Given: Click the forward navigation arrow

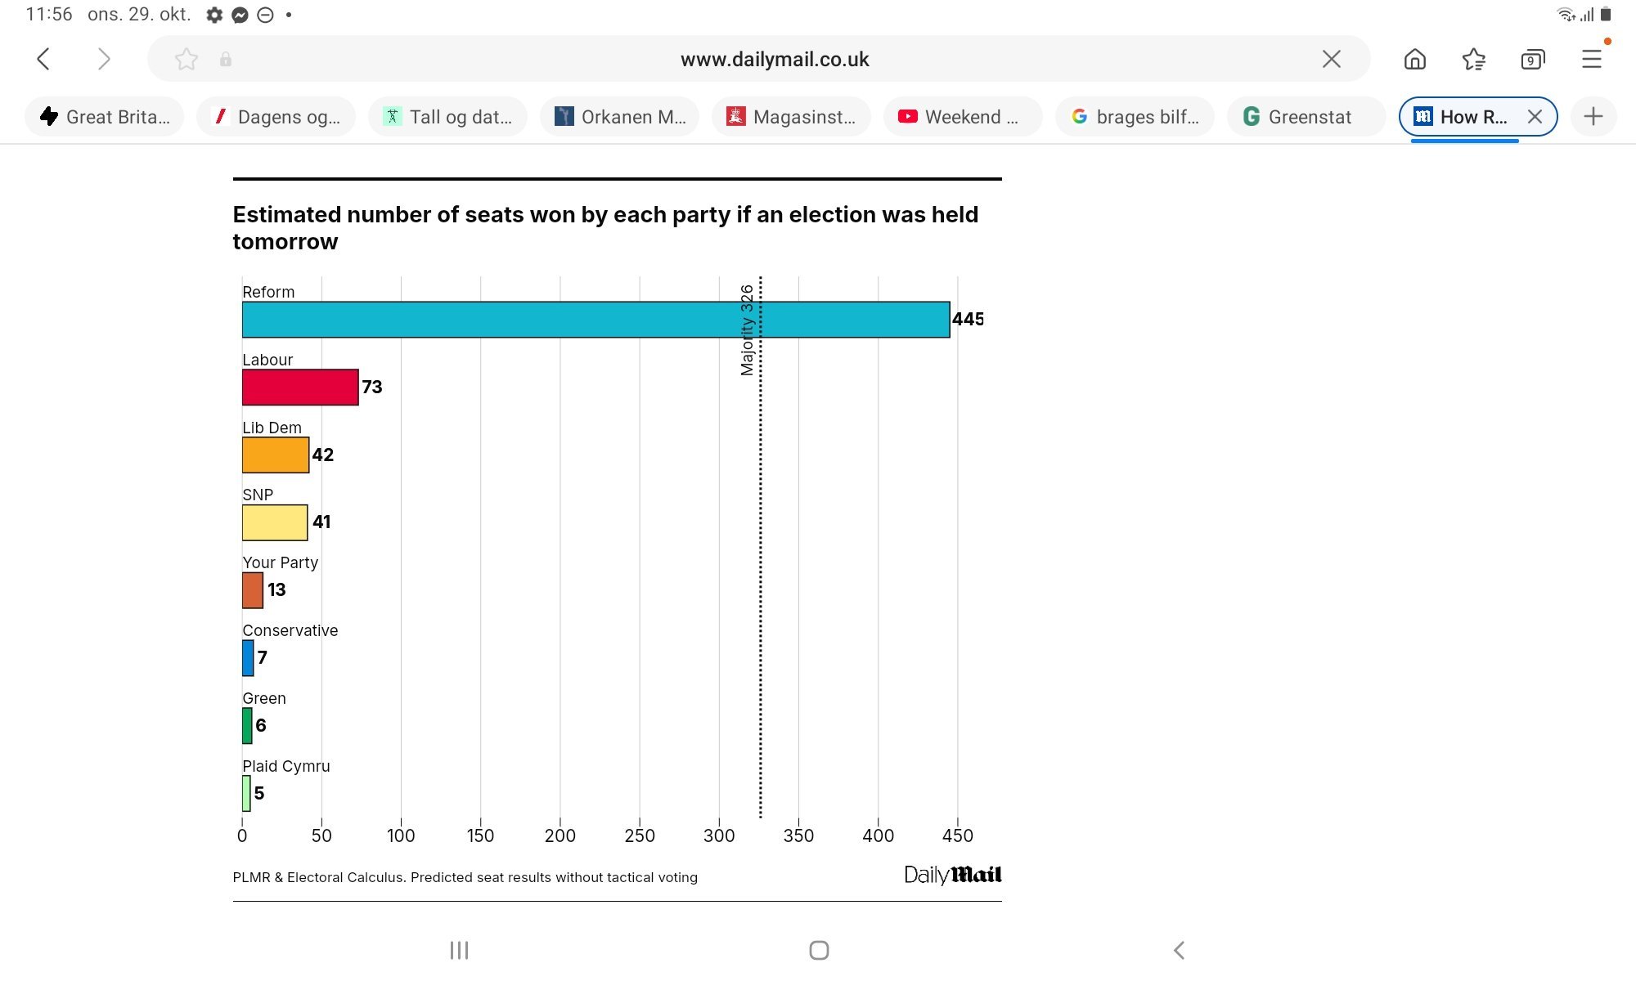Looking at the screenshot, I should coord(103,59).
